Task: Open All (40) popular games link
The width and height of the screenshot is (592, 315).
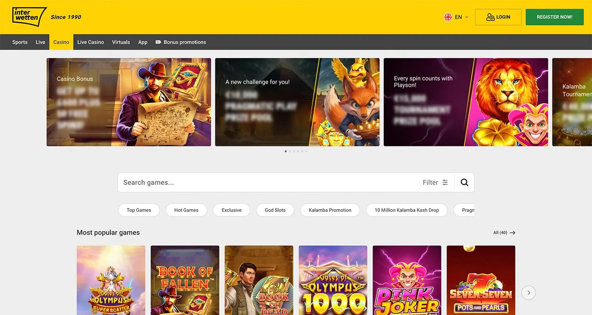Action: pyautogui.click(x=504, y=233)
